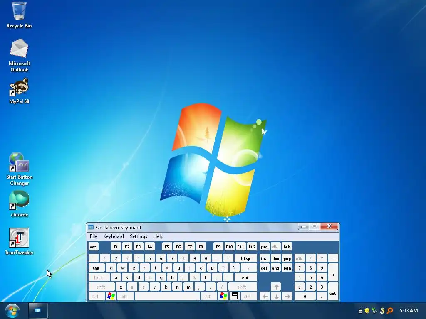Click the ent key beside the apostrophe key

click(x=245, y=277)
